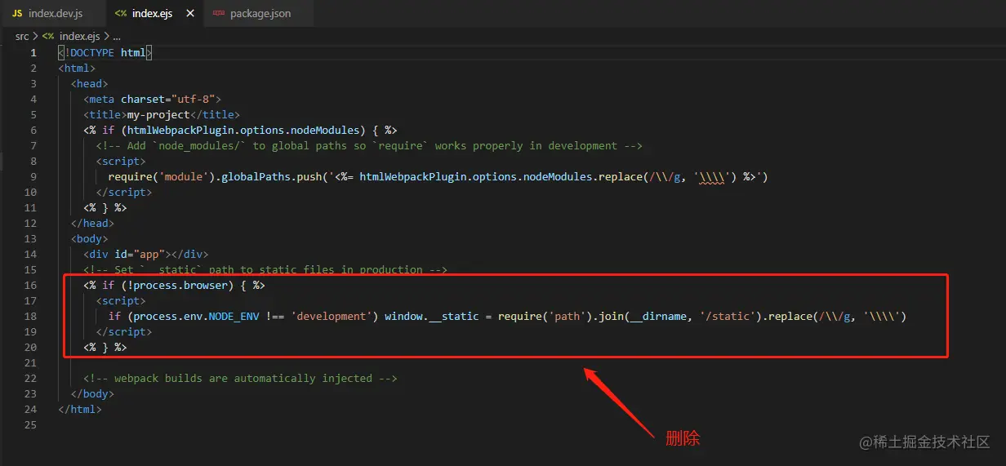Viewport: 1006px width, 466px height.
Task: Click the closing </html> tag
Action: click(x=80, y=410)
